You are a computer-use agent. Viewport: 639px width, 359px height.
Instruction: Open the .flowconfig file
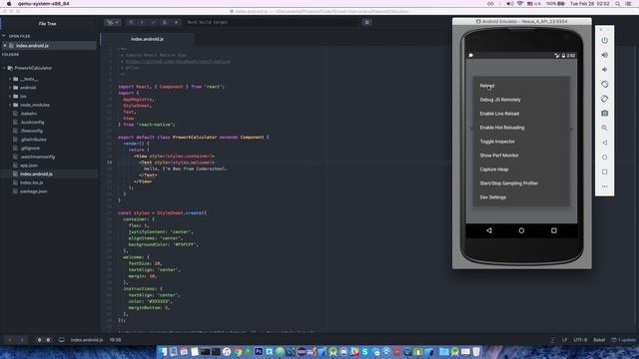pos(31,131)
